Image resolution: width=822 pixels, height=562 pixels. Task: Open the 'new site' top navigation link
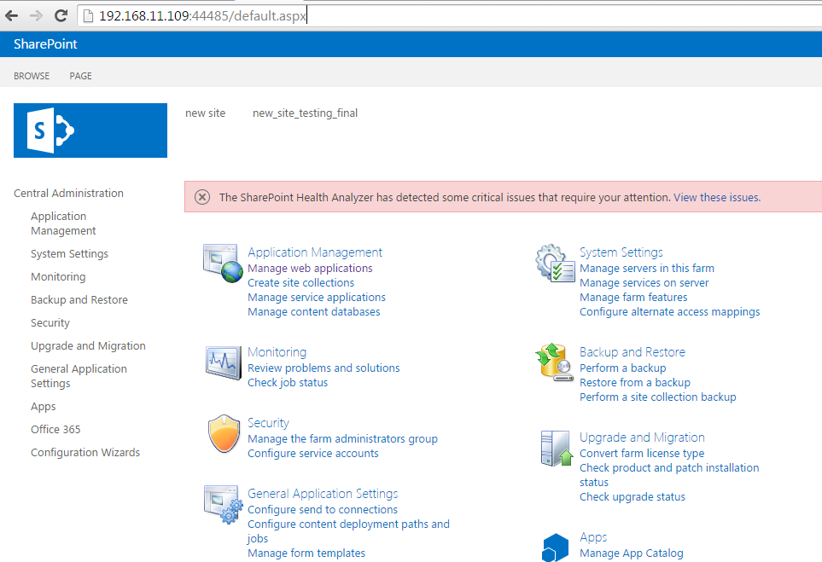pyautogui.click(x=206, y=113)
